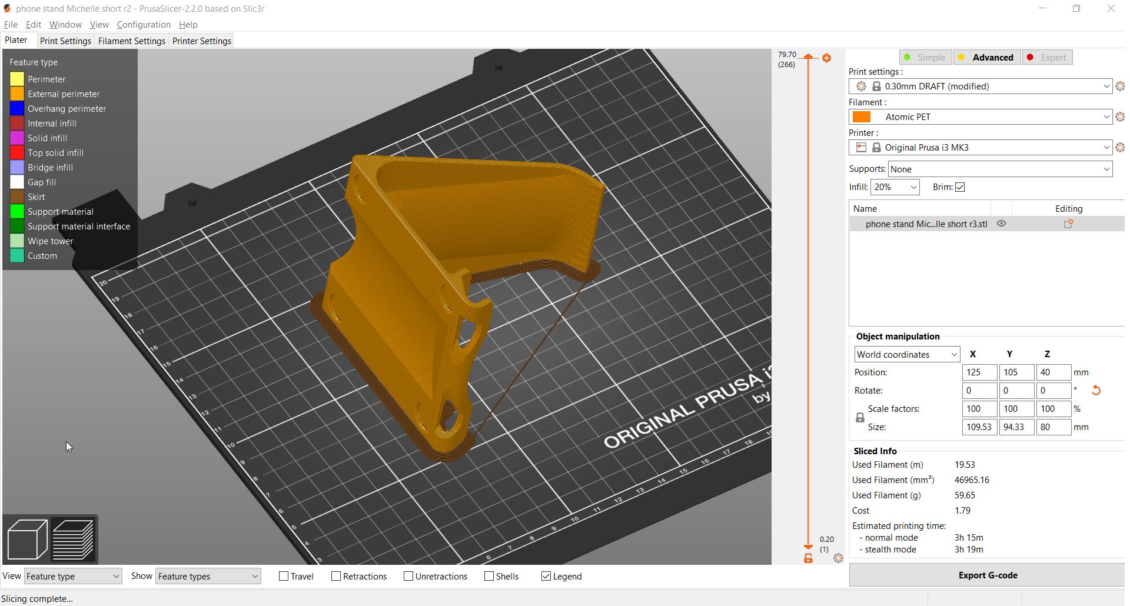Open the Supports dropdown
This screenshot has width=1130, height=606.
(1000, 169)
